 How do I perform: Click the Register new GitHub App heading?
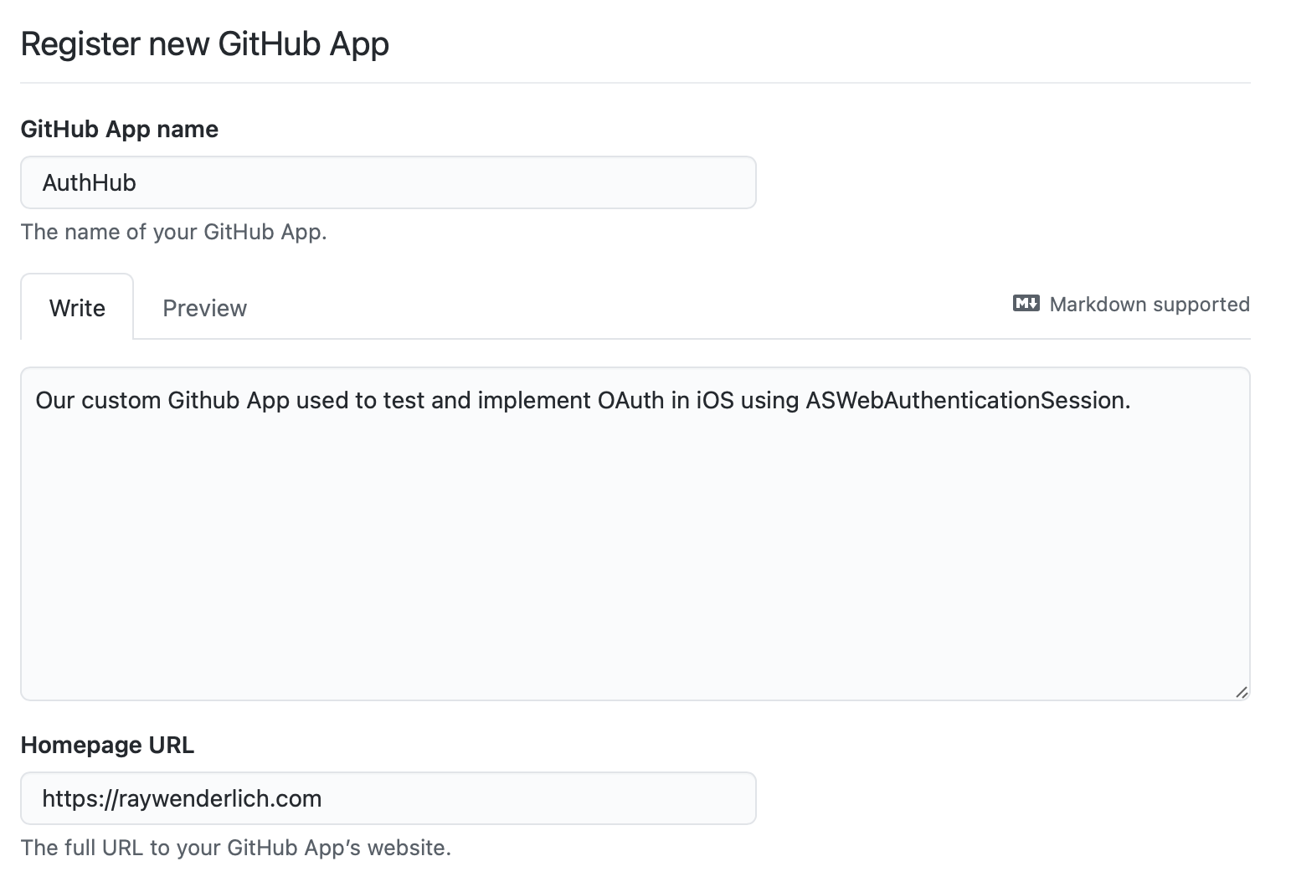[x=204, y=43]
